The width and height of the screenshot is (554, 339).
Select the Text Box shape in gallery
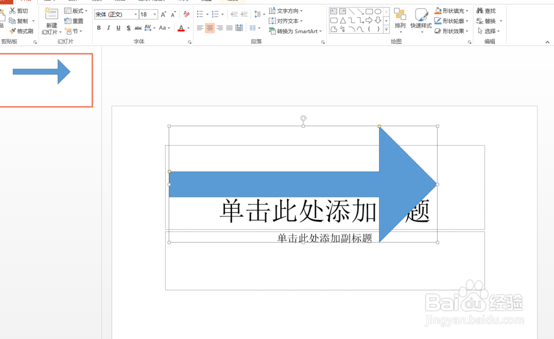[334, 11]
